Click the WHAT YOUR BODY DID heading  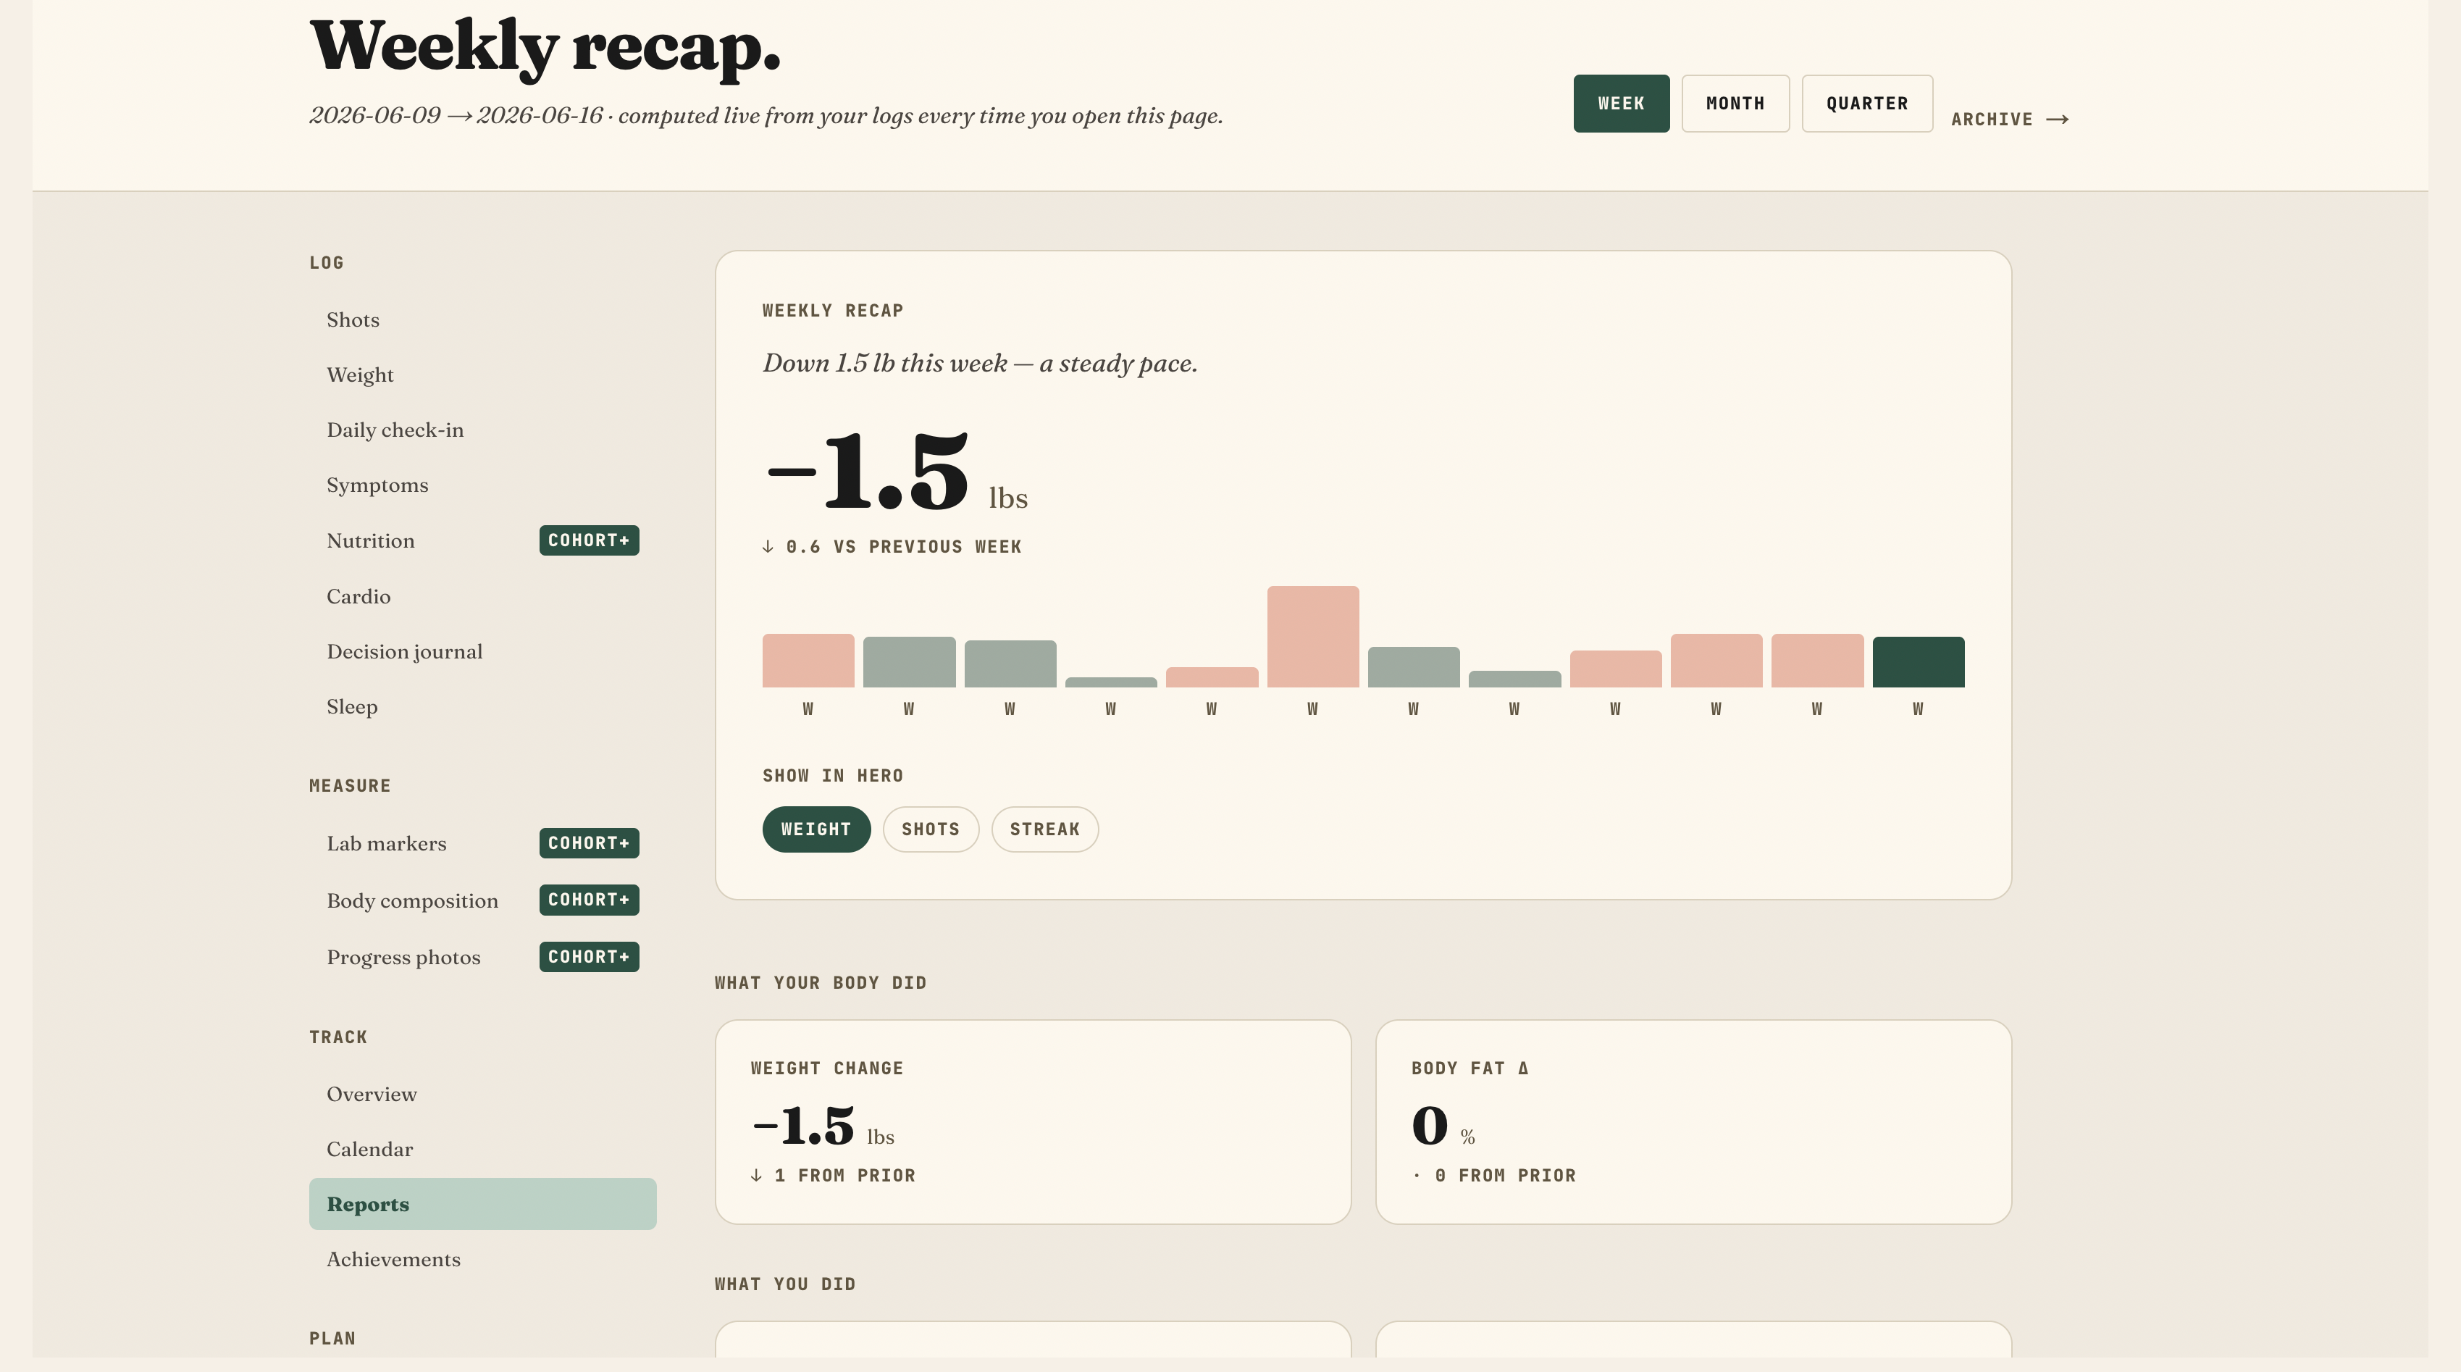[820, 982]
